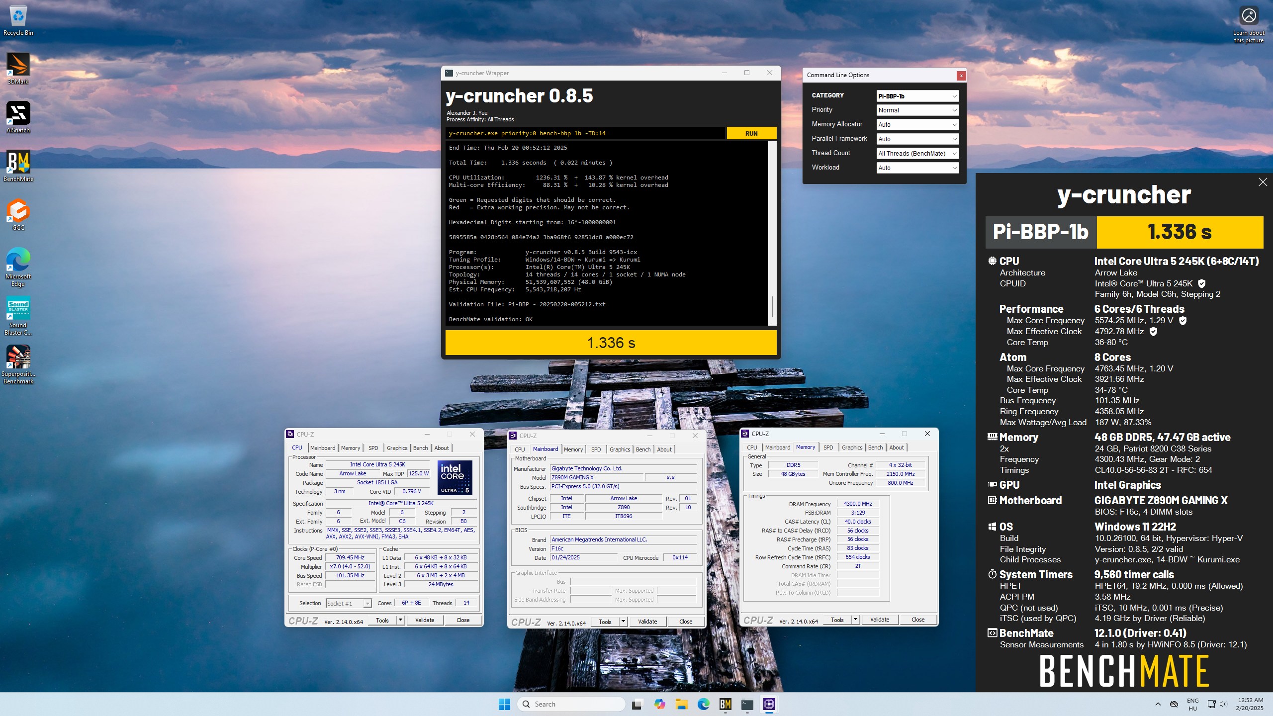Open the clock and date in taskbar

[x=1250, y=704]
